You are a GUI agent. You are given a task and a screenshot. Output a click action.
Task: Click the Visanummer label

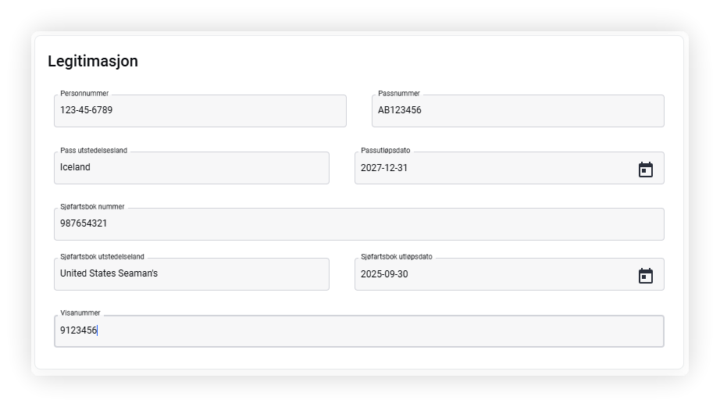pyautogui.click(x=80, y=312)
